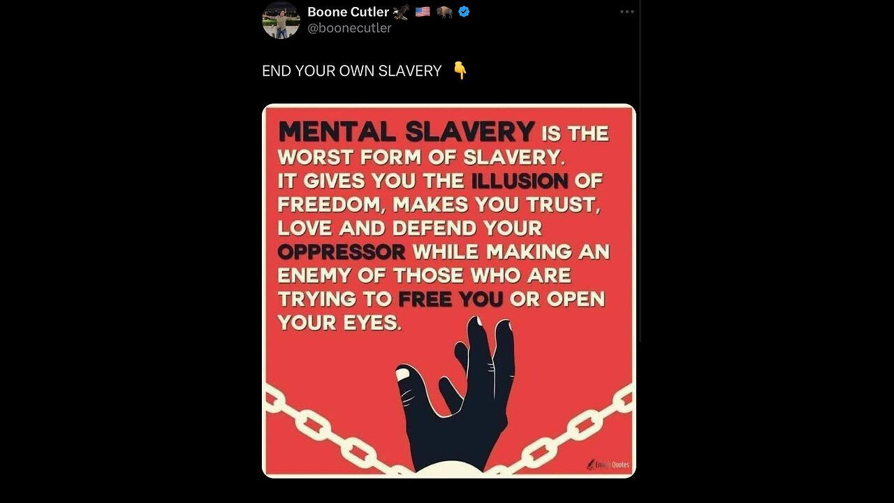Click the word OPPRESSOR in the image
The width and height of the screenshot is (894, 503).
(342, 251)
